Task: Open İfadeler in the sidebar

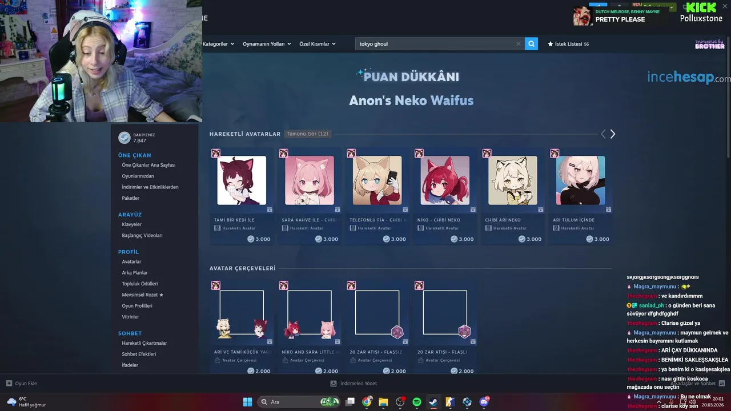Action: 130,365
